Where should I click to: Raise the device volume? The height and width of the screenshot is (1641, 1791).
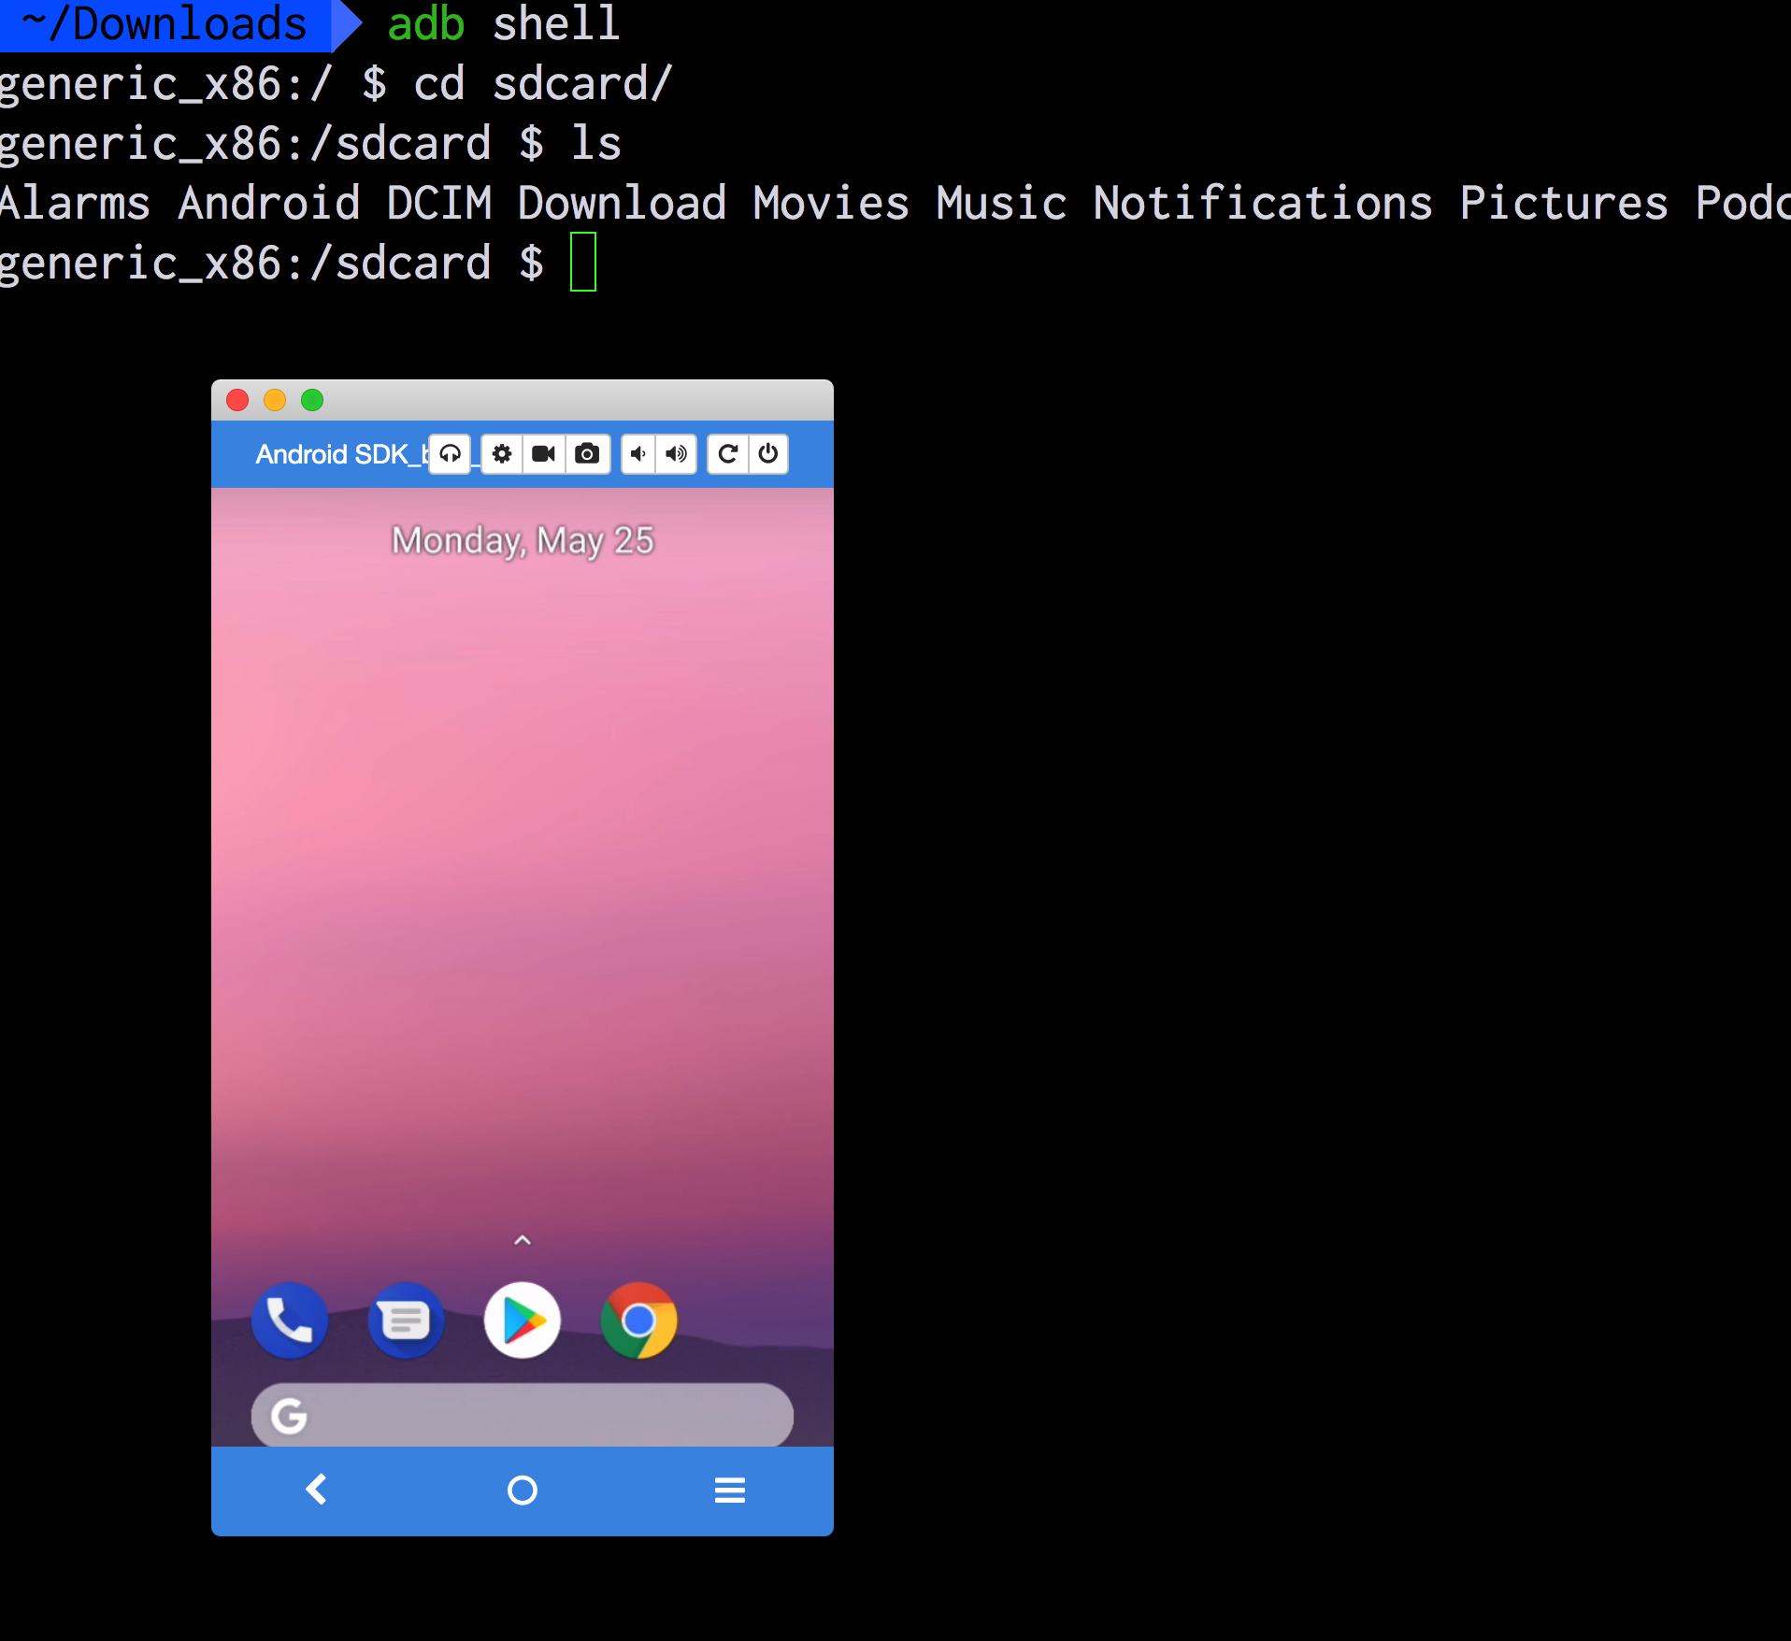click(676, 454)
